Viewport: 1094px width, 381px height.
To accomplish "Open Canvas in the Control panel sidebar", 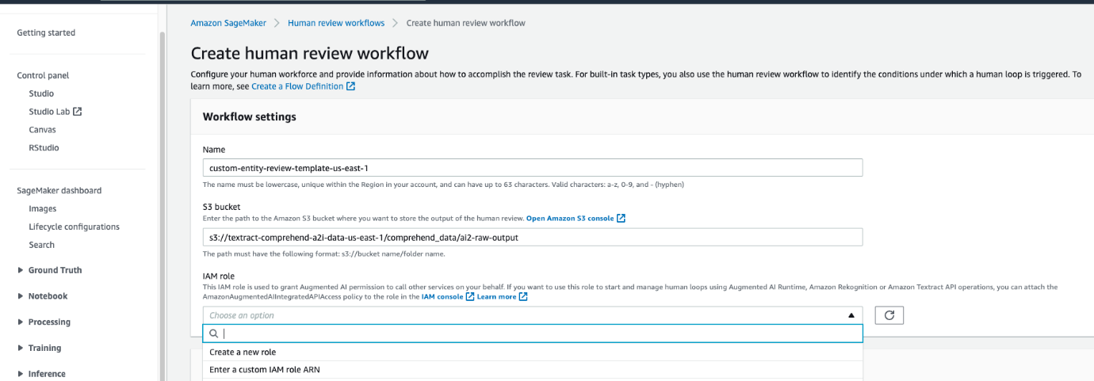I will pyautogui.click(x=43, y=130).
